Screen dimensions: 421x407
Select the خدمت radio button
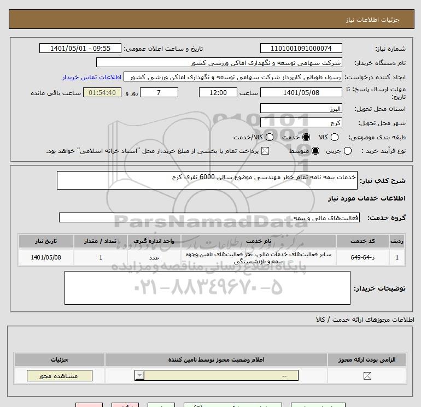point(306,137)
